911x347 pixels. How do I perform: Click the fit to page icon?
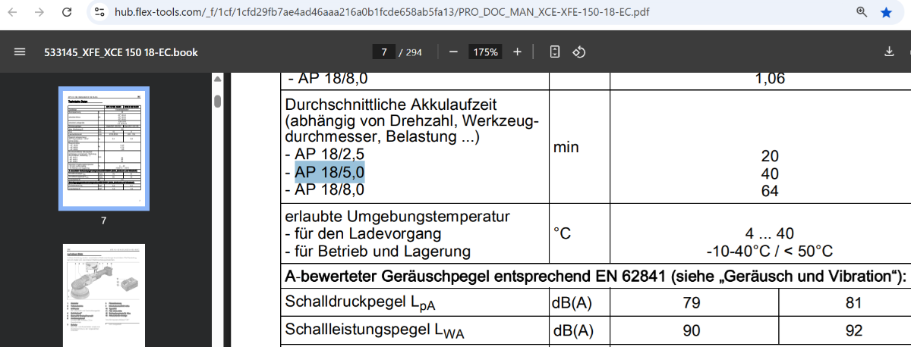click(x=555, y=52)
